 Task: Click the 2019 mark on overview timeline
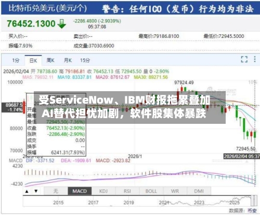pyautogui.click(x=128, y=203)
